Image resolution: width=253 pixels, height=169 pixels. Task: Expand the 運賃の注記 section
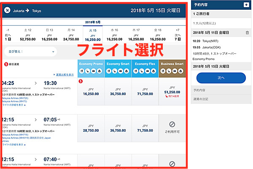point(221,99)
